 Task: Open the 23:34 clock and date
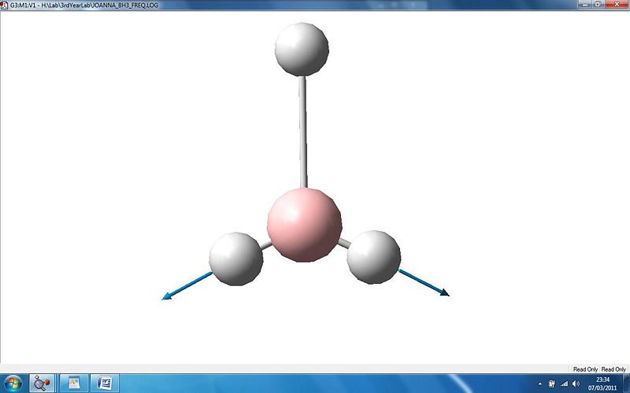602,384
